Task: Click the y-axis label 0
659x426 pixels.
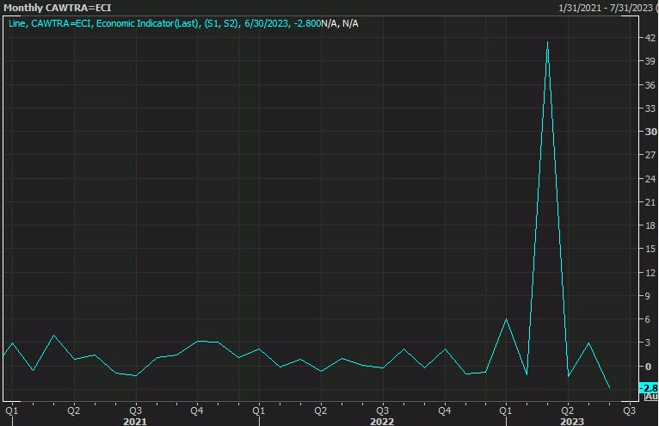Action: [x=648, y=367]
